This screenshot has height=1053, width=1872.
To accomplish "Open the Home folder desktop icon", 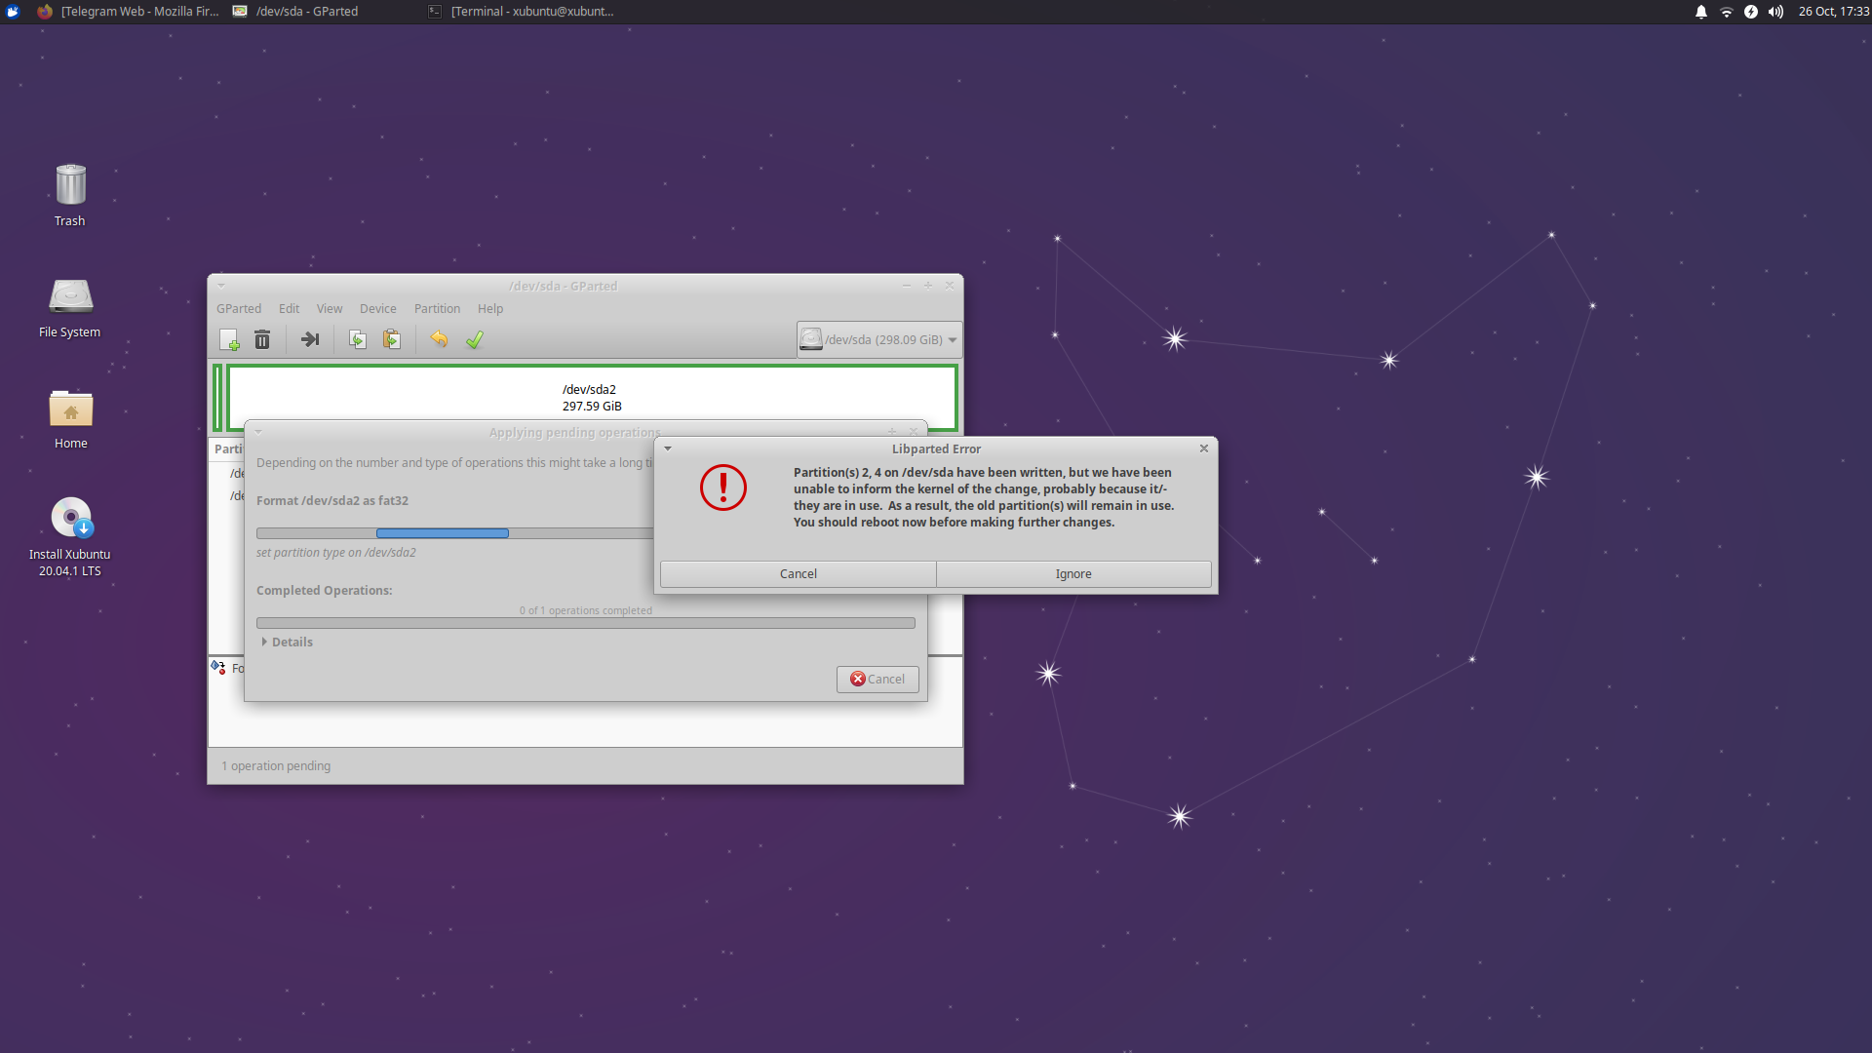I will 70,419.
